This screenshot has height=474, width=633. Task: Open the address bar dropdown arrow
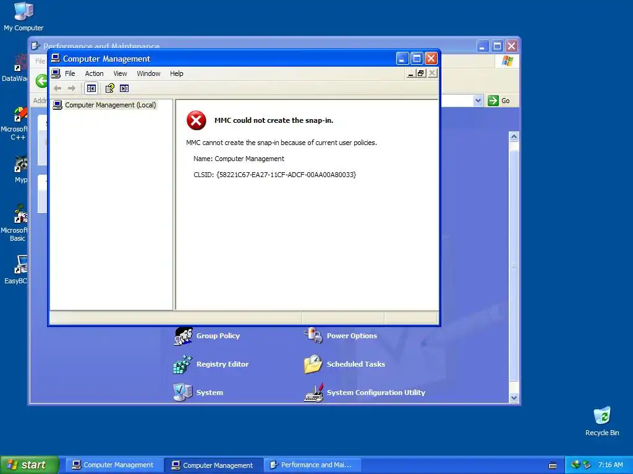(x=478, y=101)
